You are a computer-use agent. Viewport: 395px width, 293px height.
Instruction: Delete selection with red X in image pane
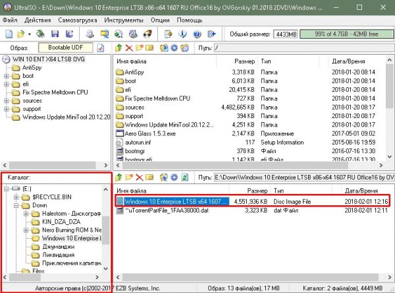129,48
